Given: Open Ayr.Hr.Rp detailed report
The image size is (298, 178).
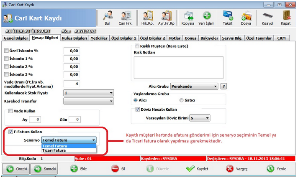Looking at the screenshot, I should [166, 18].
